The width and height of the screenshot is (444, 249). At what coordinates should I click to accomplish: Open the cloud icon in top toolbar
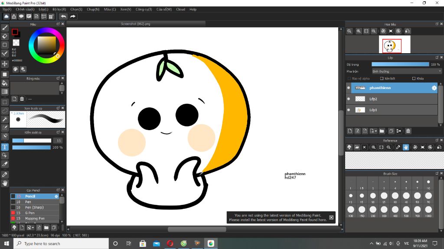point(6,16)
